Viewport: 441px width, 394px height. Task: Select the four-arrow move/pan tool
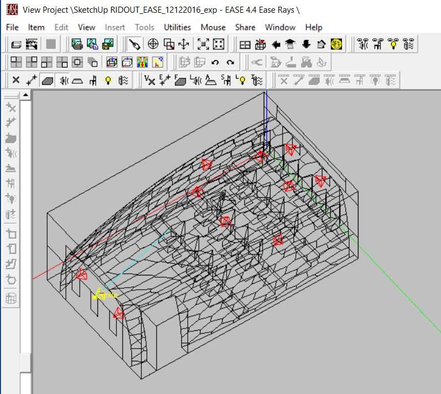click(x=183, y=44)
